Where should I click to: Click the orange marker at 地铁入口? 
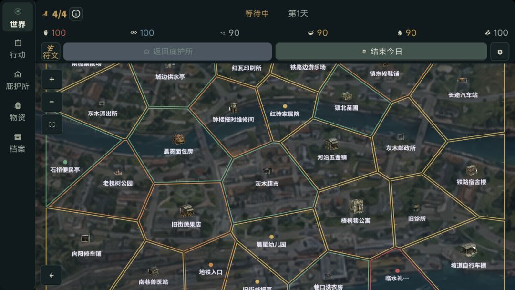[x=211, y=265]
